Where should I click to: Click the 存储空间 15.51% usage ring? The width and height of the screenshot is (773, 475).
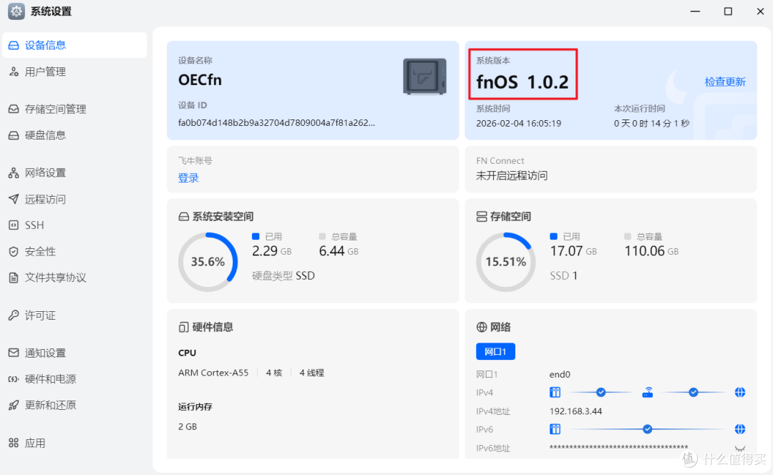pos(506,262)
